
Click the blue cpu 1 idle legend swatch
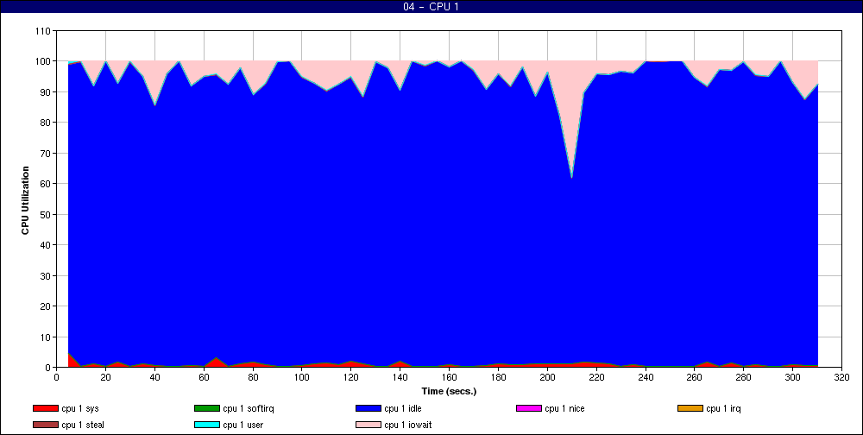(x=368, y=408)
